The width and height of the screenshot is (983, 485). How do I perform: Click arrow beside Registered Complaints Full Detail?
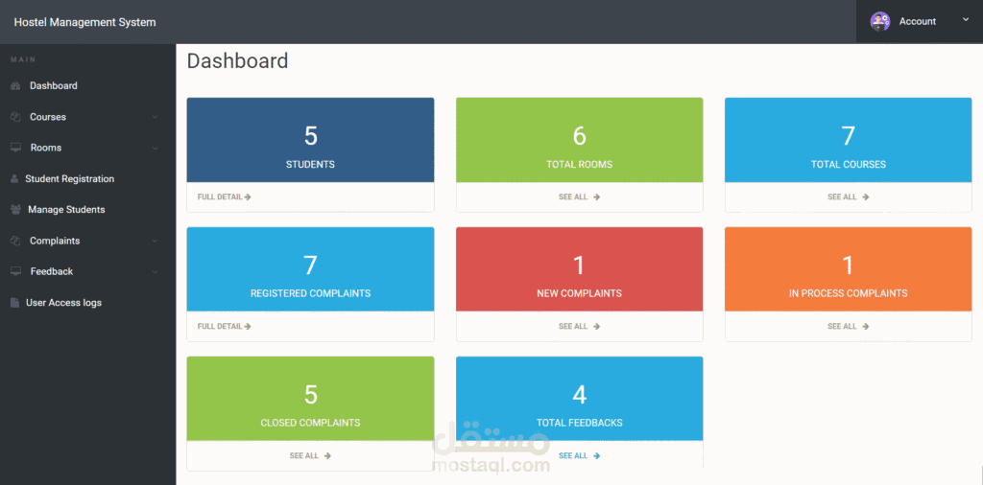248,326
